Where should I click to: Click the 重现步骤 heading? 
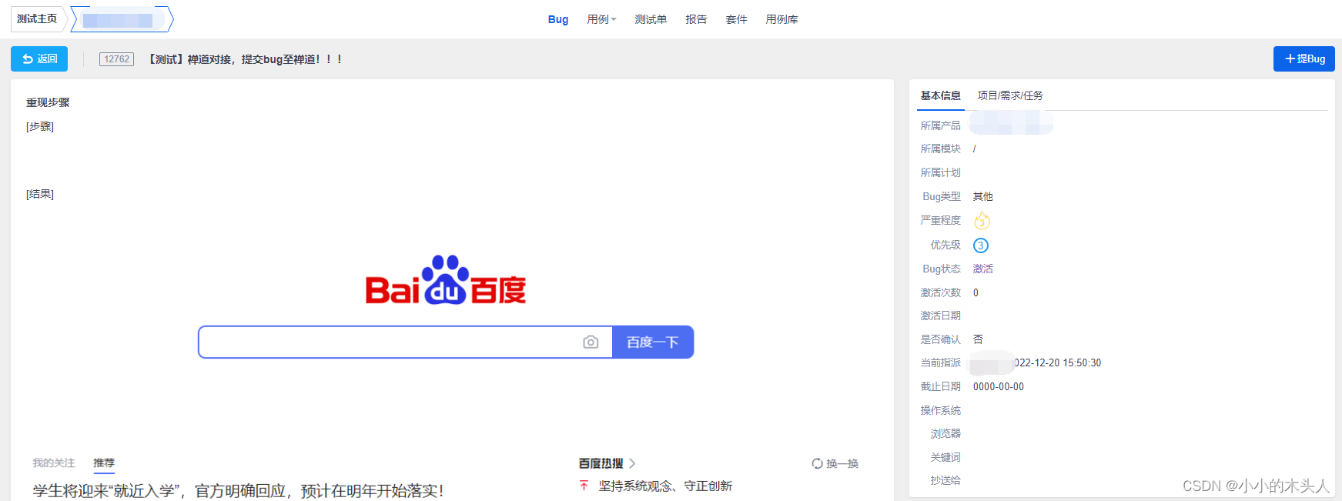point(48,102)
